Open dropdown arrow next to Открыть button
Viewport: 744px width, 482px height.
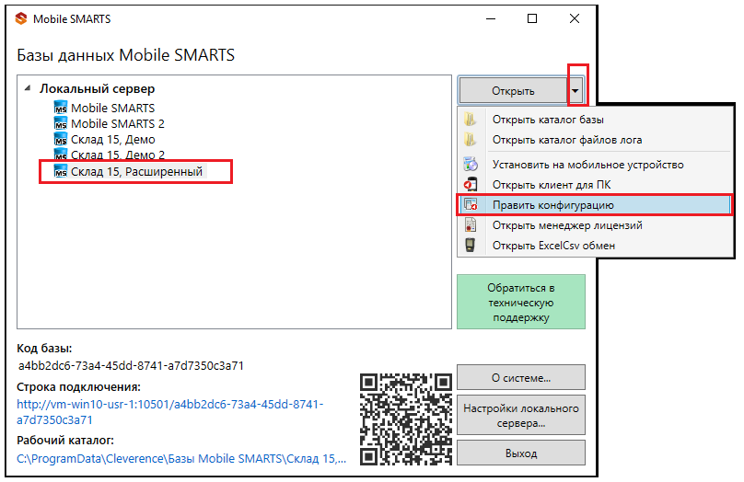pyautogui.click(x=575, y=90)
